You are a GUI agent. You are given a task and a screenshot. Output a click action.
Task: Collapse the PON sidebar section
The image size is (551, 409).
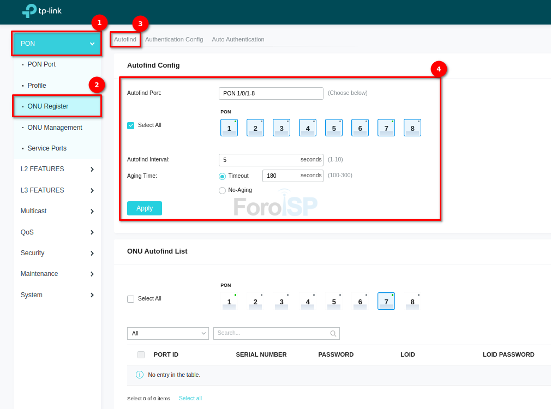pos(57,44)
